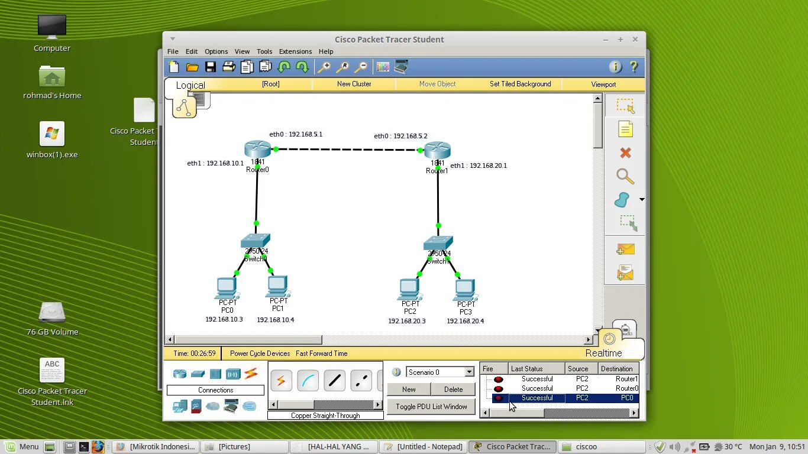Activate the Delete tool with the red X
The image size is (808, 454).
625,153
